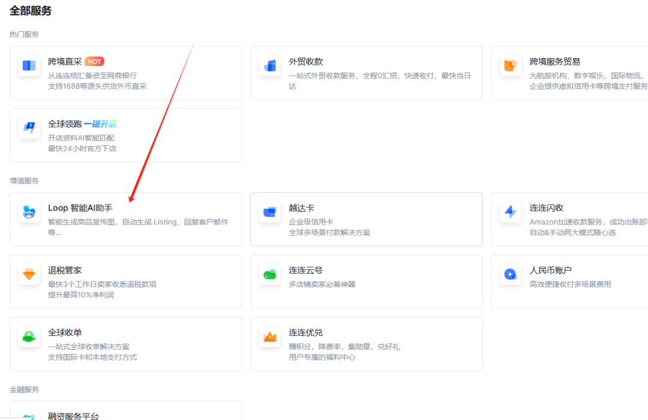Click the HOT badge beside 跨境直采
Screen dimensions: 648x420
94,61
